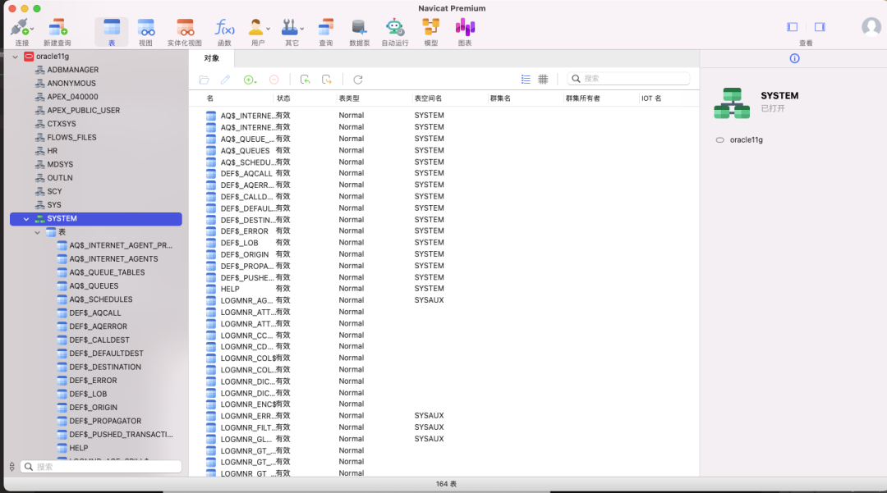887x493 pixels.
Task: Sort by the 表空间名 column header
Action: (x=428, y=98)
